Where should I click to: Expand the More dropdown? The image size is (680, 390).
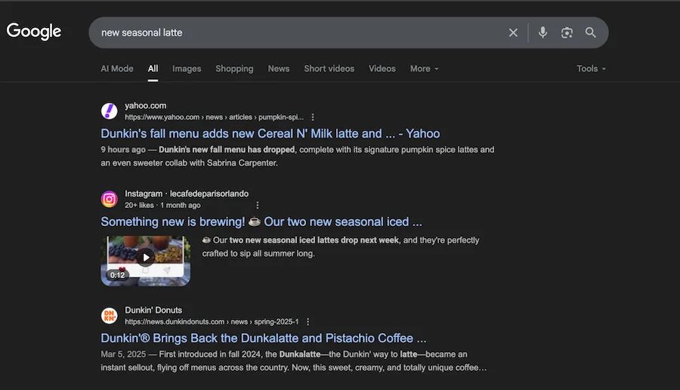point(424,69)
